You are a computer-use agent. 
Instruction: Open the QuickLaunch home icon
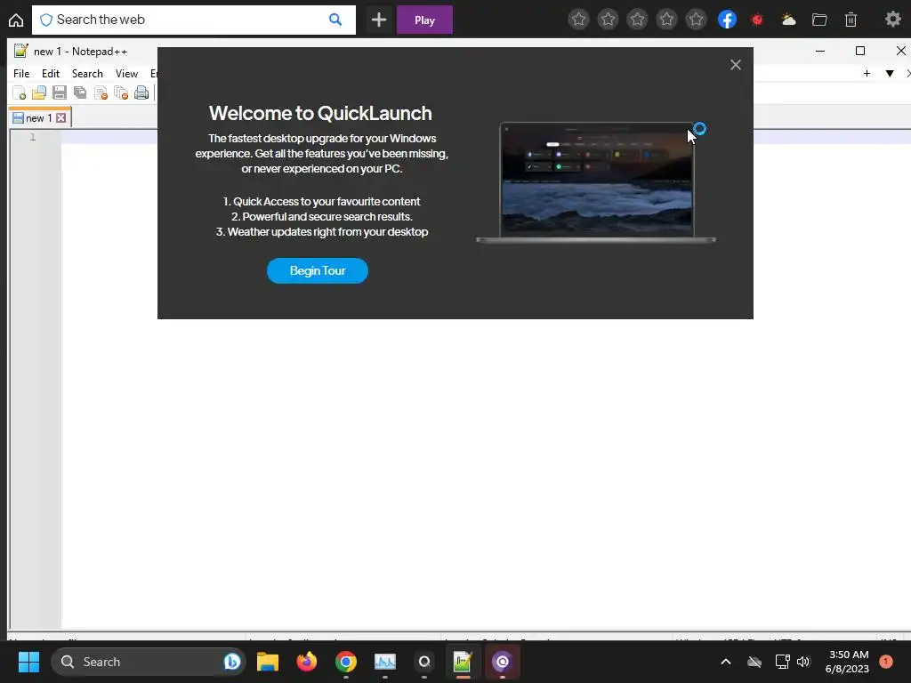(16, 20)
